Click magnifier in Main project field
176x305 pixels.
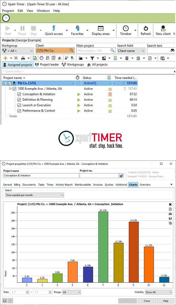112,50
